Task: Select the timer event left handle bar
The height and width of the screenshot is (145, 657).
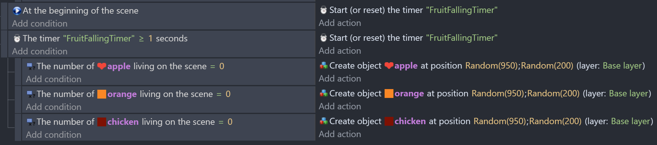Action: click(x=4, y=44)
